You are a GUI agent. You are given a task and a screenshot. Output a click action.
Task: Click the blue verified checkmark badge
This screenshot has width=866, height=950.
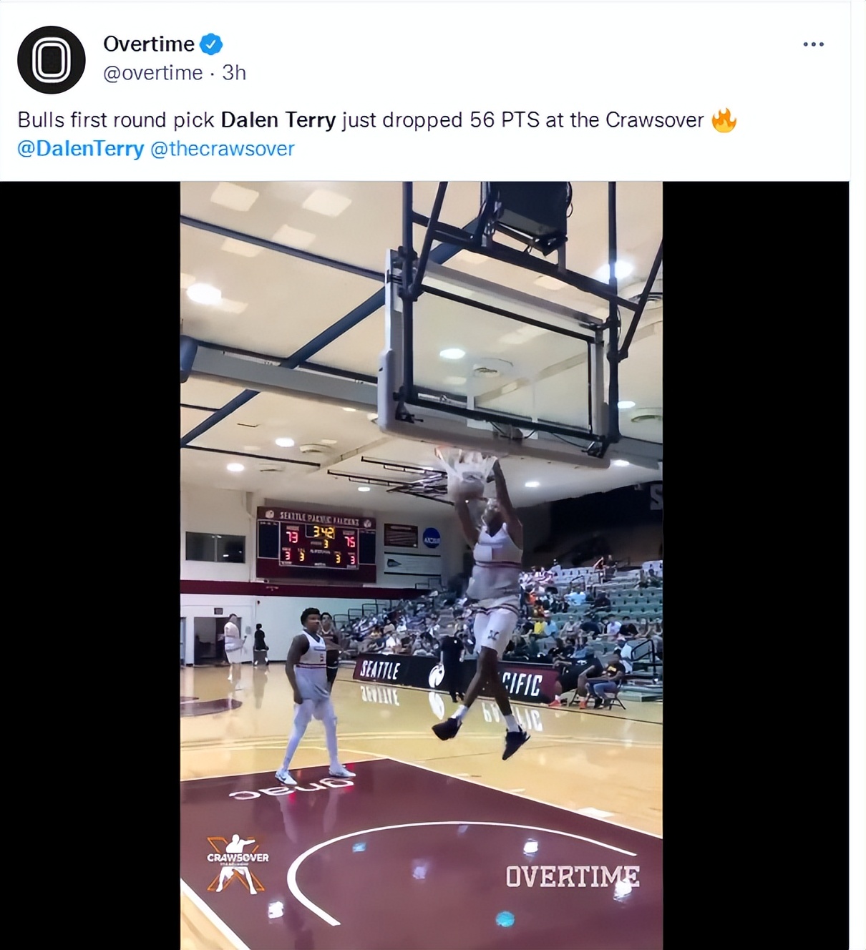(211, 44)
